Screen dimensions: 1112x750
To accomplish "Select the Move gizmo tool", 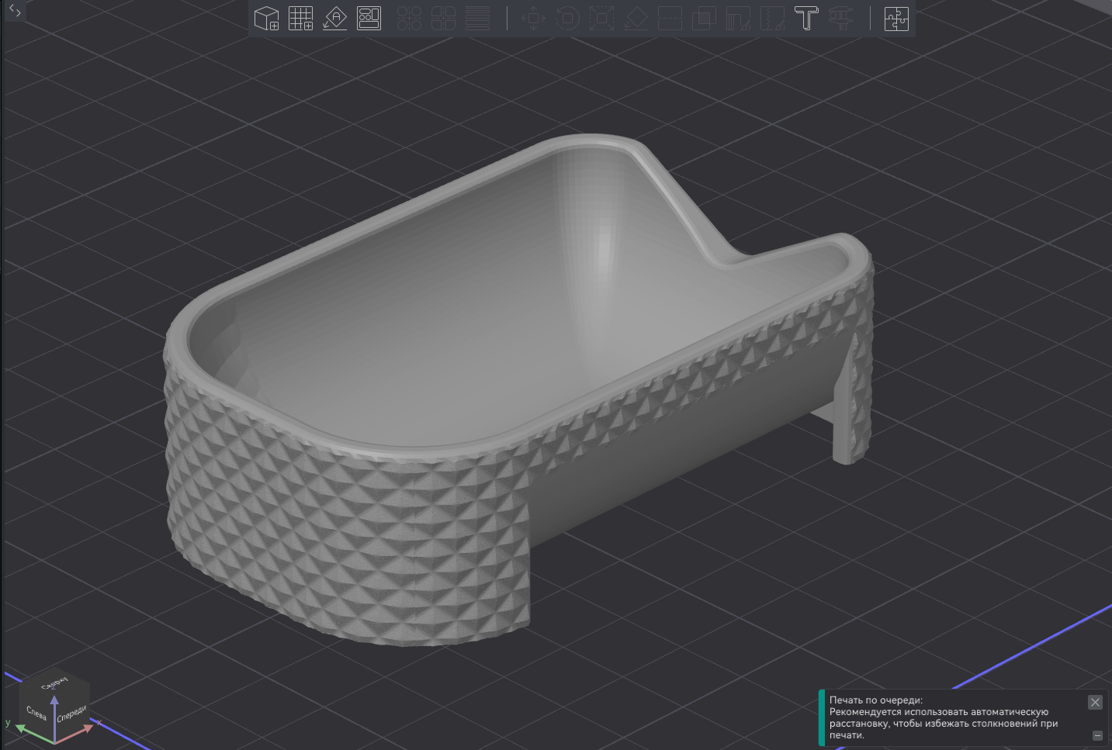I will tap(533, 18).
